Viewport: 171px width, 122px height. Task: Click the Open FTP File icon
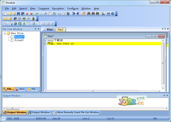(x=14, y=14)
